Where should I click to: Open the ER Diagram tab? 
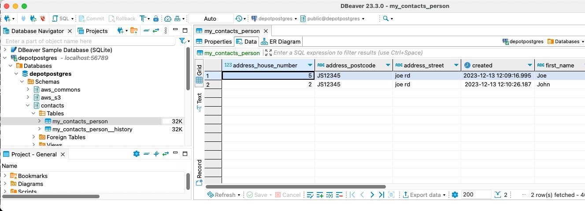(281, 41)
